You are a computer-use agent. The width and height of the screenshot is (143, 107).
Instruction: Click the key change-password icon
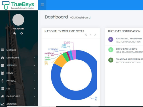pyautogui.click(x=15, y=33)
